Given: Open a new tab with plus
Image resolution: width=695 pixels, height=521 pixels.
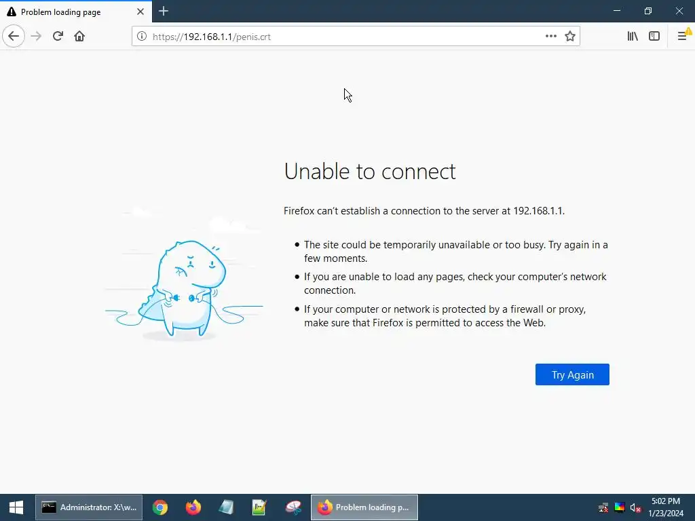Looking at the screenshot, I should coord(163,11).
